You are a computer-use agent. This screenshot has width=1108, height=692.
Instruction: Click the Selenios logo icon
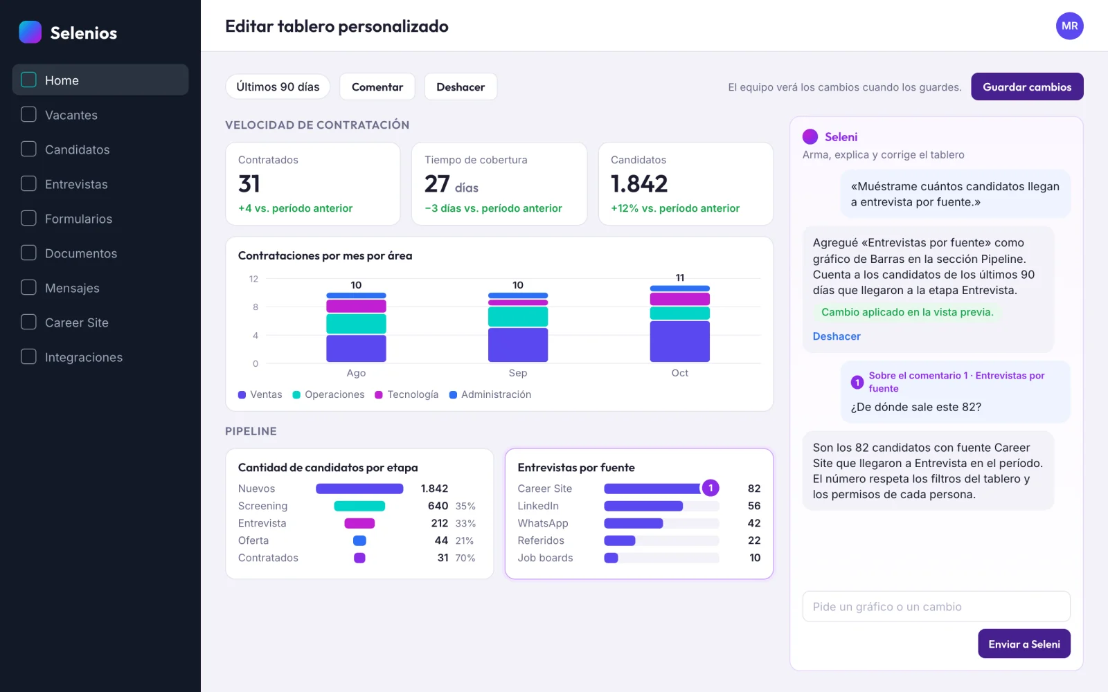click(30, 32)
